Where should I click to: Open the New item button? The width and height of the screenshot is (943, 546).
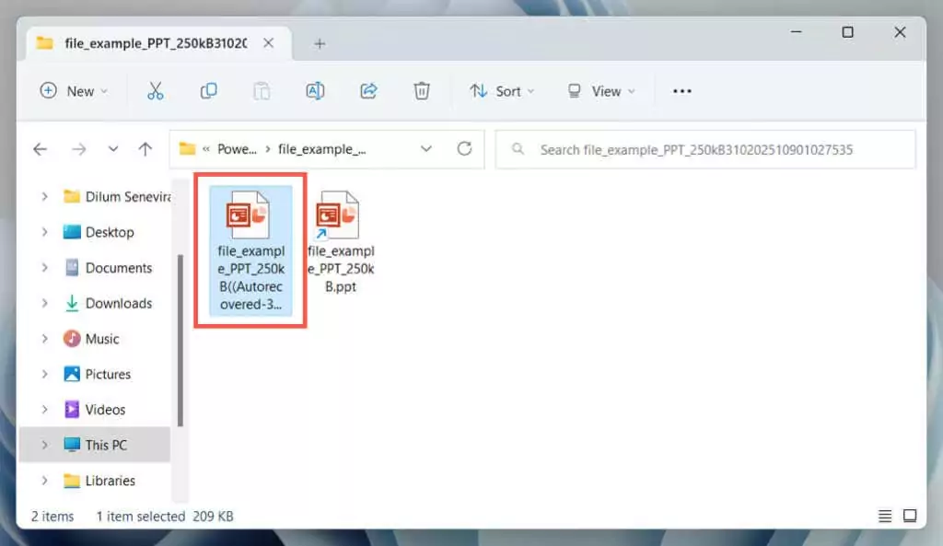73,90
